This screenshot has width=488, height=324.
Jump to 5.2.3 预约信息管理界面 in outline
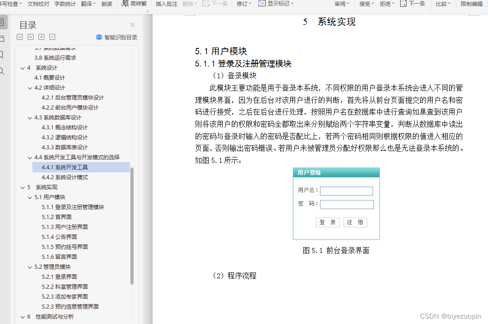[x=70, y=307]
